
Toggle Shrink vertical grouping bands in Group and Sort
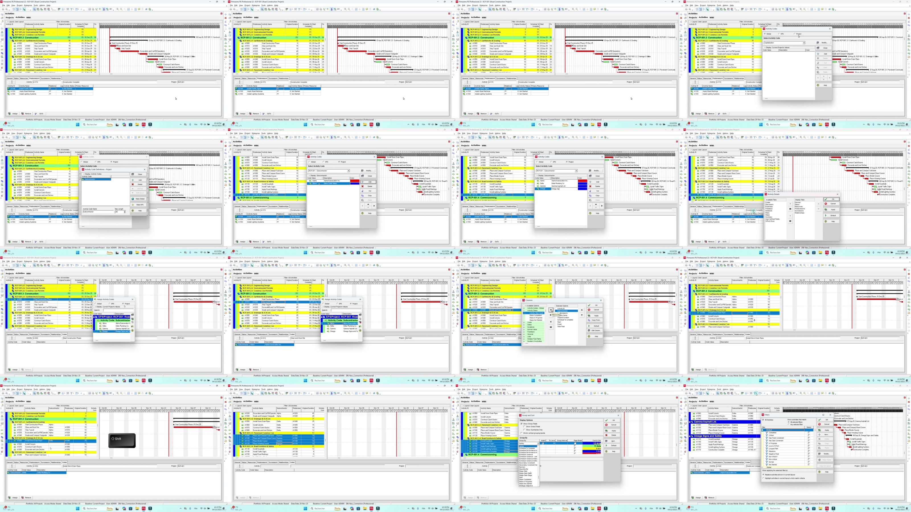pos(522,433)
